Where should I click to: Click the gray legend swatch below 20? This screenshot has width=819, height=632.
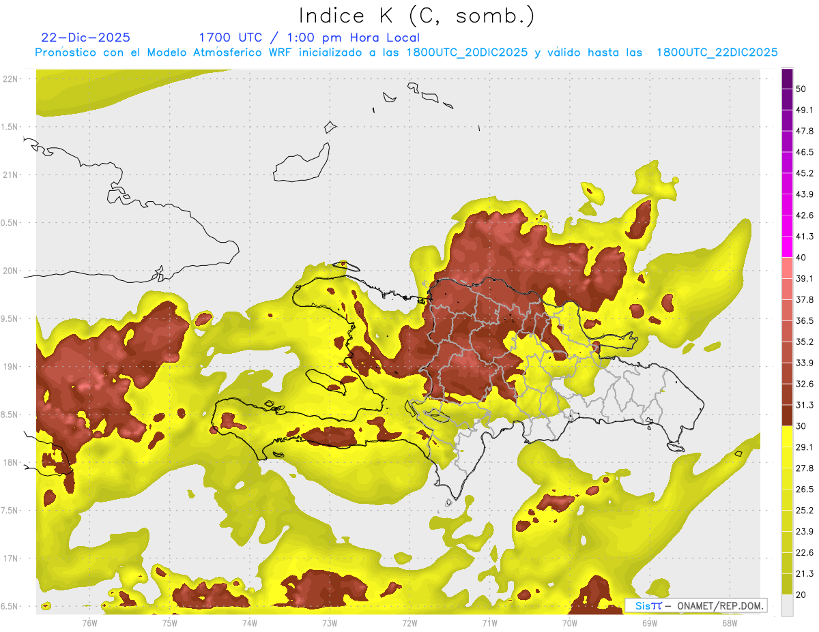click(788, 605)
